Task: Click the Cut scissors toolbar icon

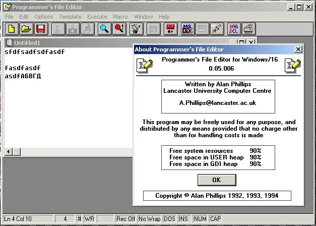Action: [58, 29]
